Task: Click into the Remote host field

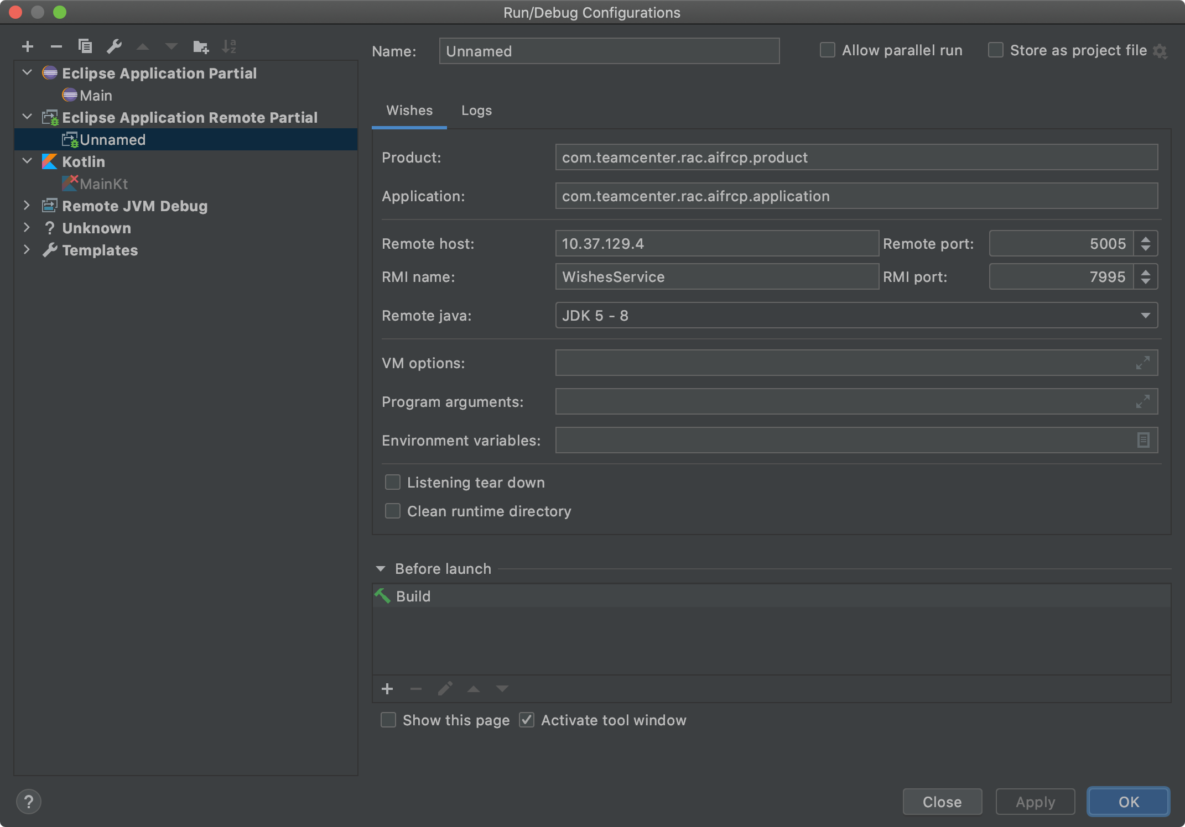Action: pos(717,243)
